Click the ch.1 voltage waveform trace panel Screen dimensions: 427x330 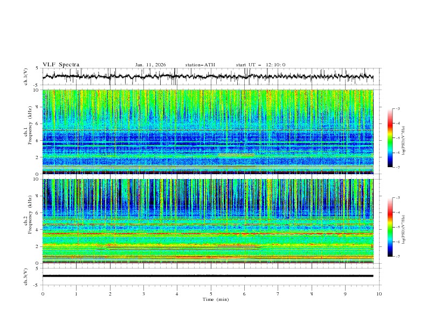coord(212,77)
